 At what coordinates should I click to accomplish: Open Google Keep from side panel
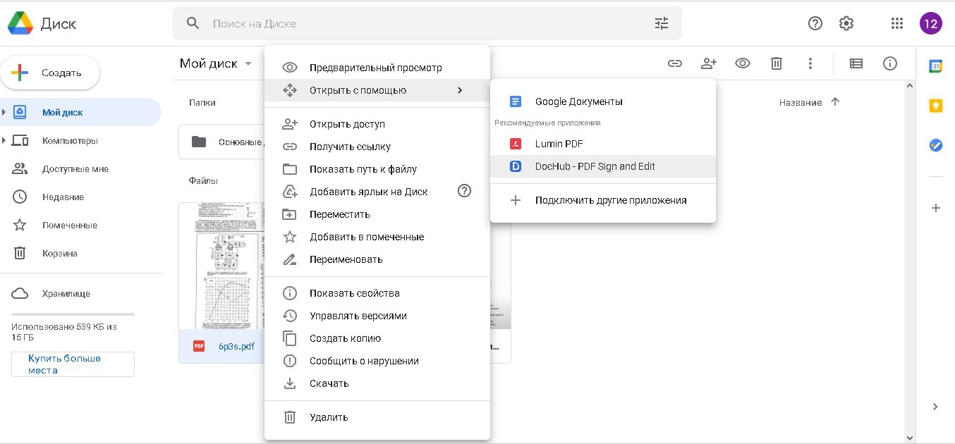pos(935,106)
